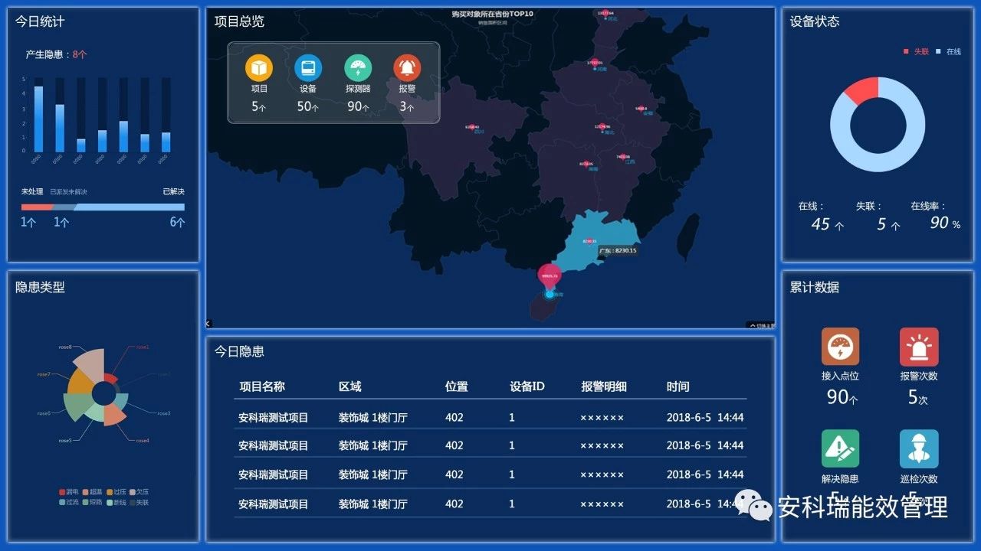Open the 解决隐患 green warning-edit icon
This screenshot has height=551, width=981.
pyautogui.click(x=840, y=448)
